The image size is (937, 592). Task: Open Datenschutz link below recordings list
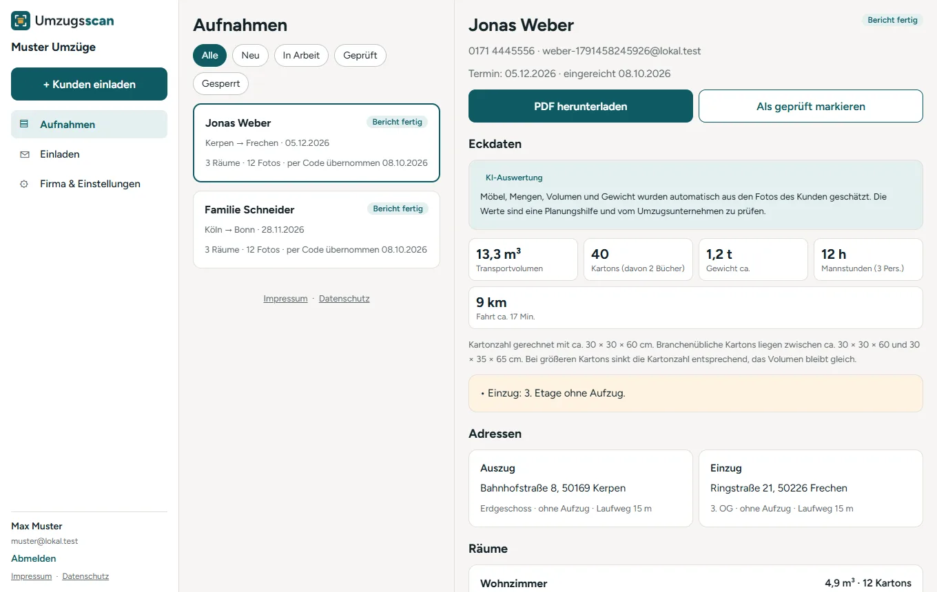point(344,299)
